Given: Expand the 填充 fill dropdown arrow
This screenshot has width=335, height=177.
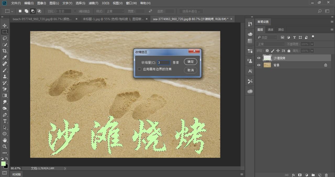Looking at the screenshot, I should 312,51.
